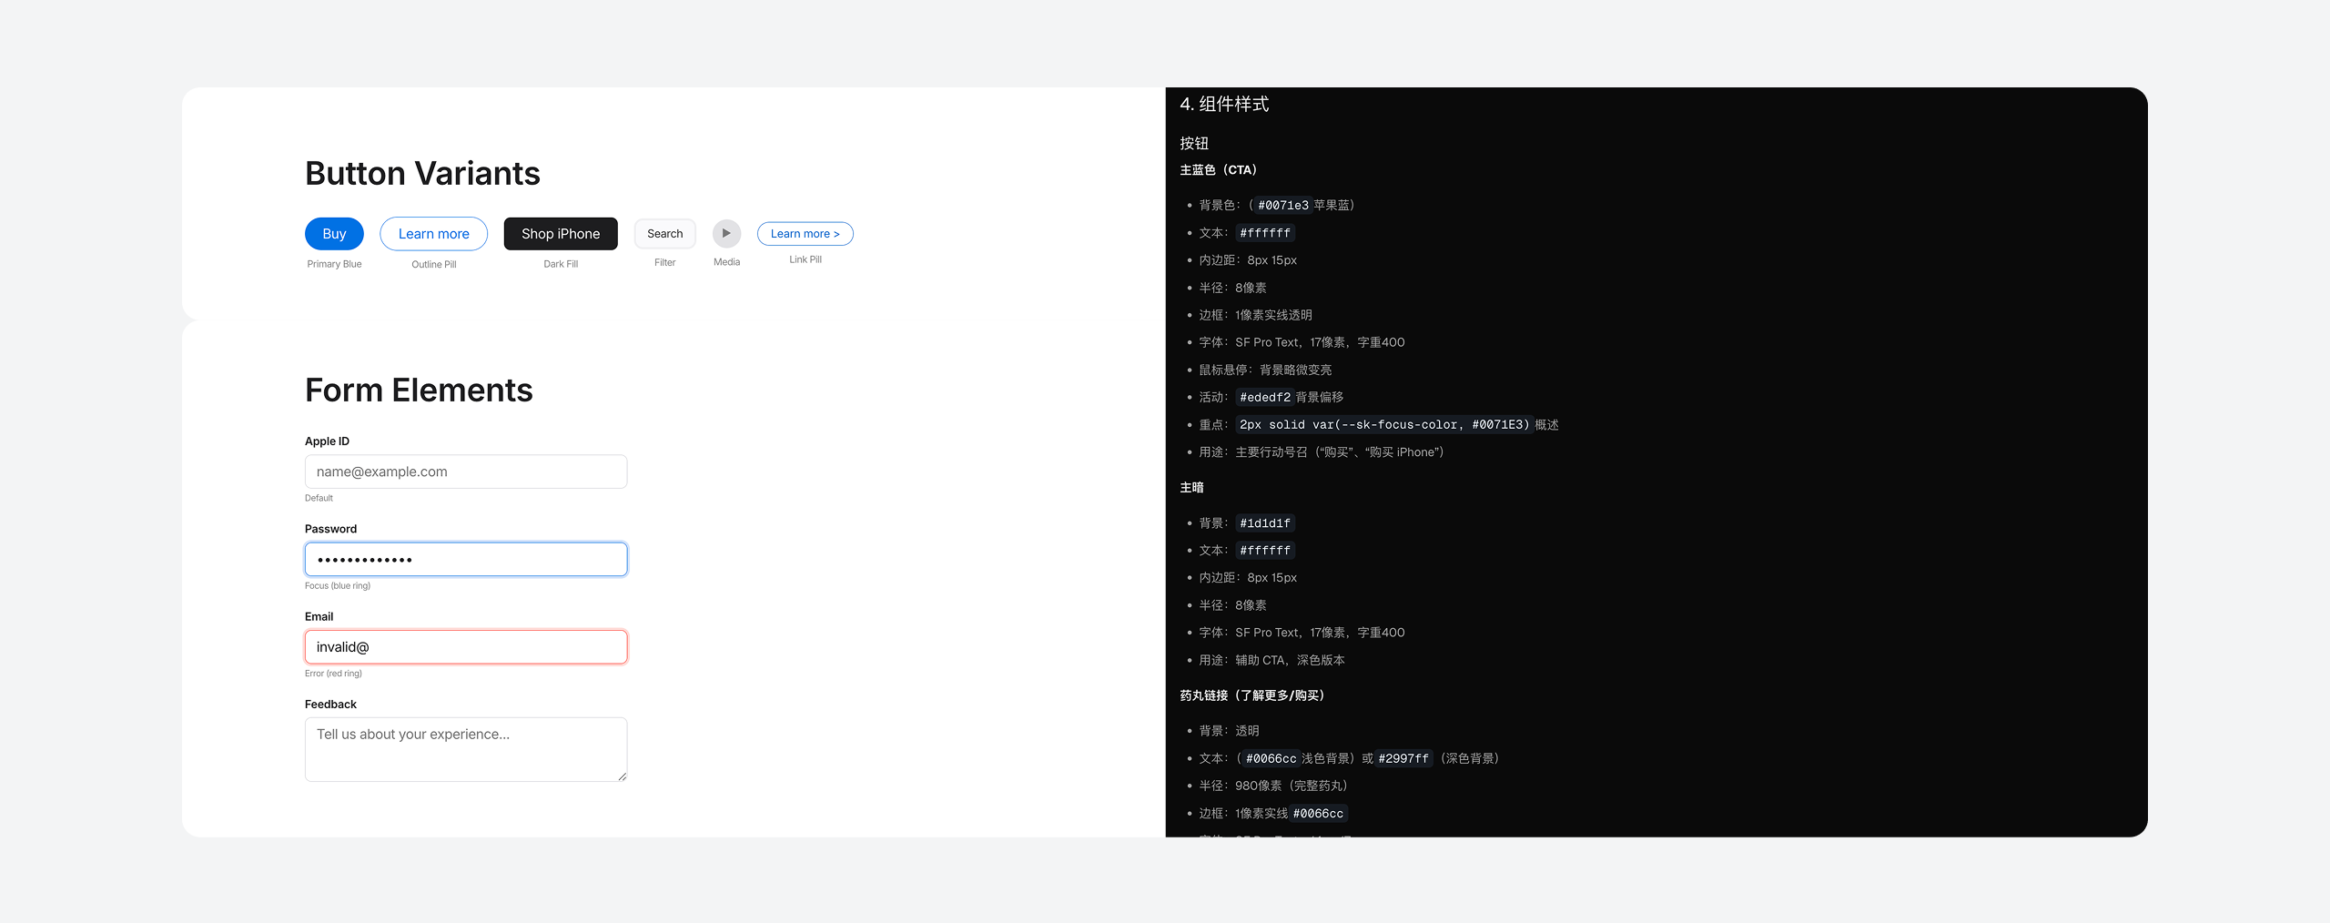Select the #0071e3 color code chip
Viewport: 2330px width, 923px height.
(x=1282, y=206)
